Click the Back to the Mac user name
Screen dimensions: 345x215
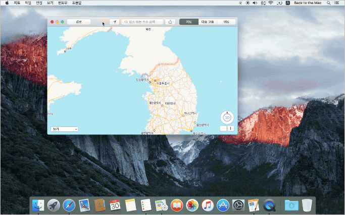coord(308,3)
